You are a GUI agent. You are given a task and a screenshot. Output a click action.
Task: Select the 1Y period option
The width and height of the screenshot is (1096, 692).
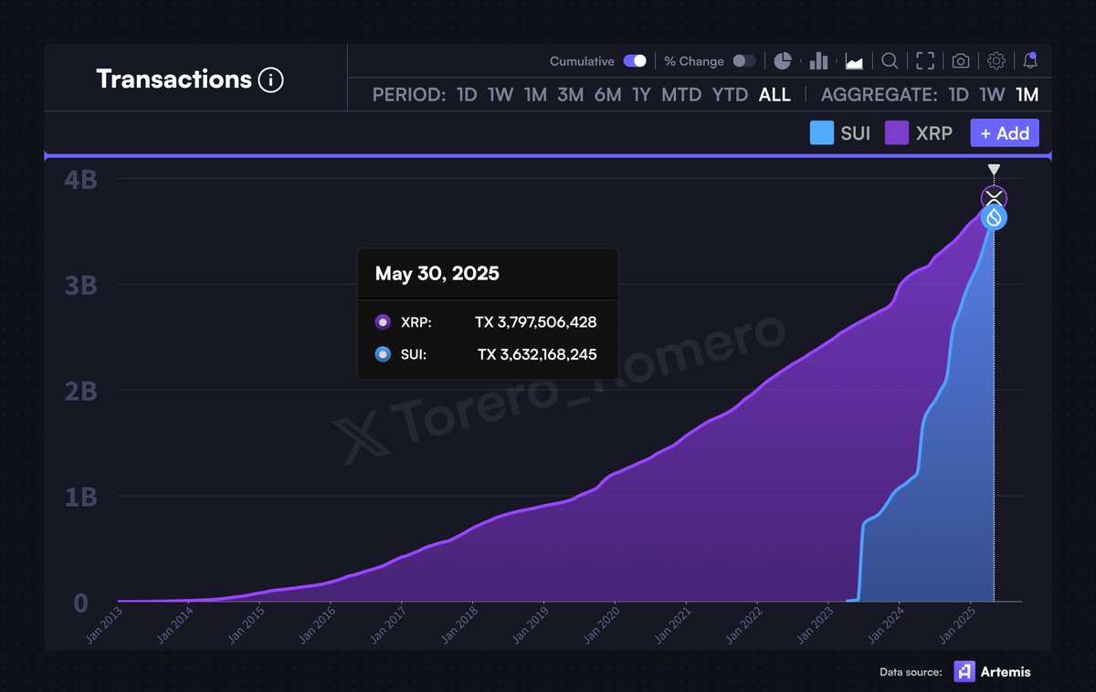[x=640, y=94]
